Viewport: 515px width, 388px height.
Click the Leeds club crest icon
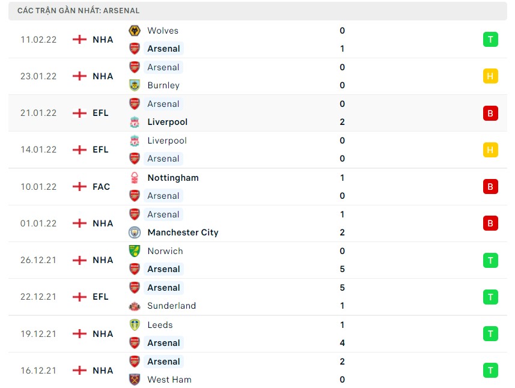(135, 325)
